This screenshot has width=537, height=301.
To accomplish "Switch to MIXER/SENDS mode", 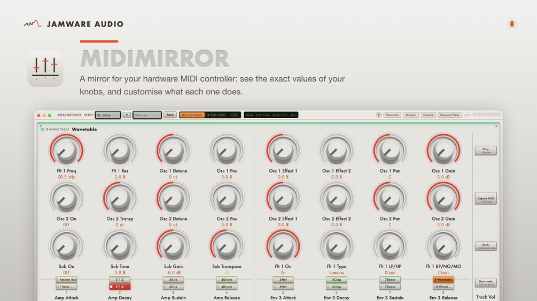I will [x=217, y=115].
